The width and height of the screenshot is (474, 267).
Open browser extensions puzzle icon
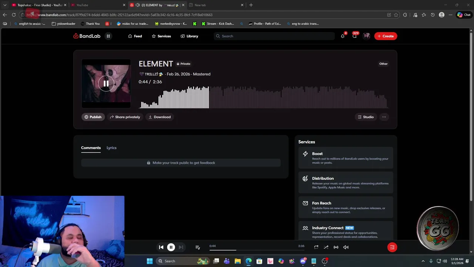coord(405,15)
